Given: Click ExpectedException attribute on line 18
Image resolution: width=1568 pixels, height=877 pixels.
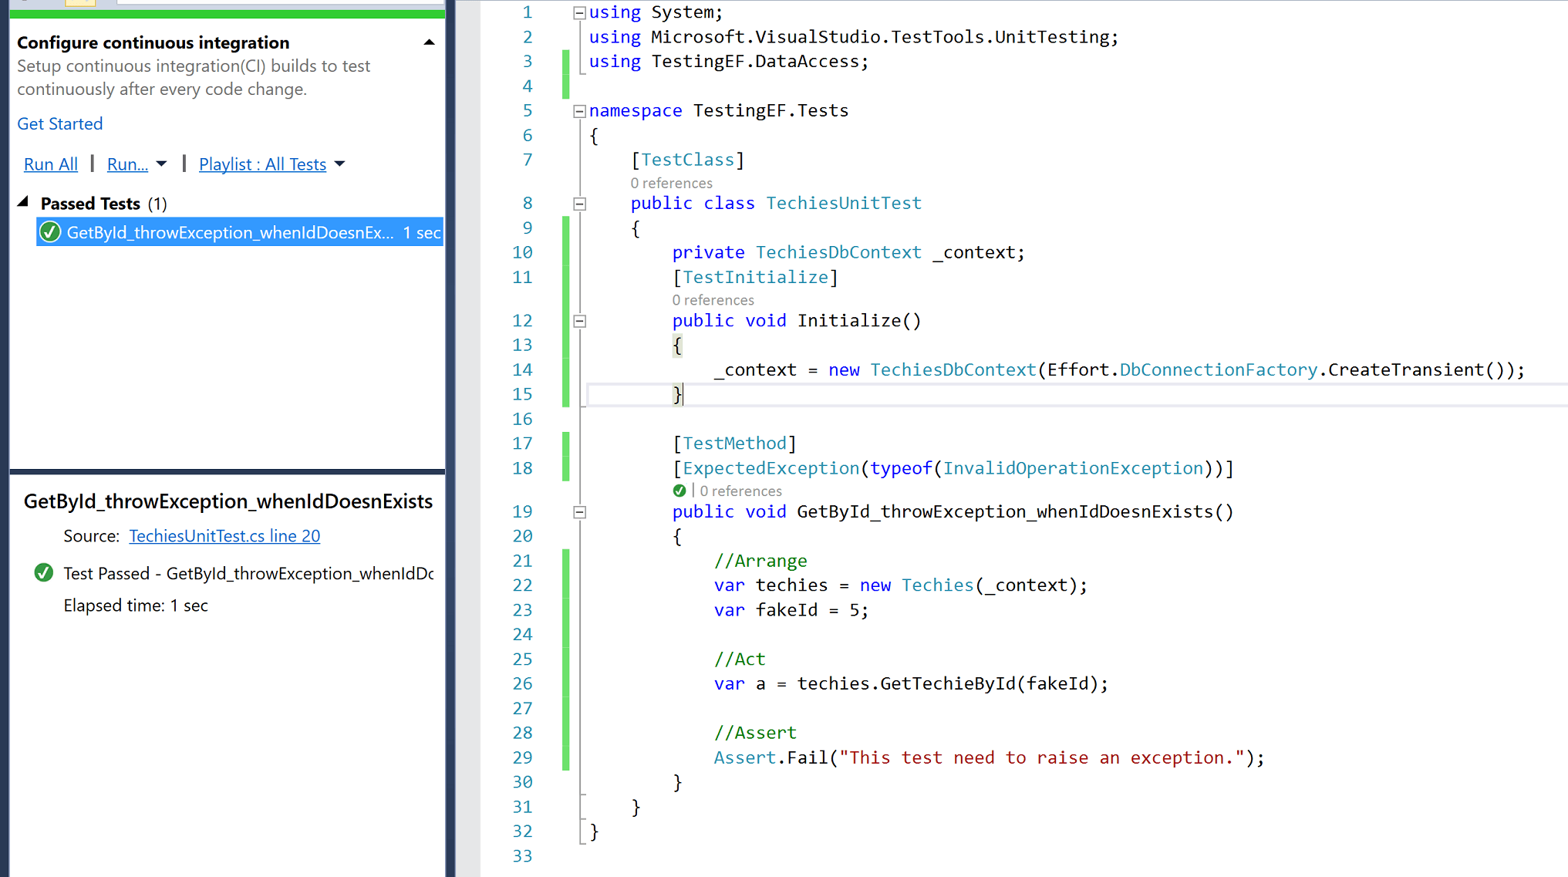Looking at the screenshot, I should point(771,468).
